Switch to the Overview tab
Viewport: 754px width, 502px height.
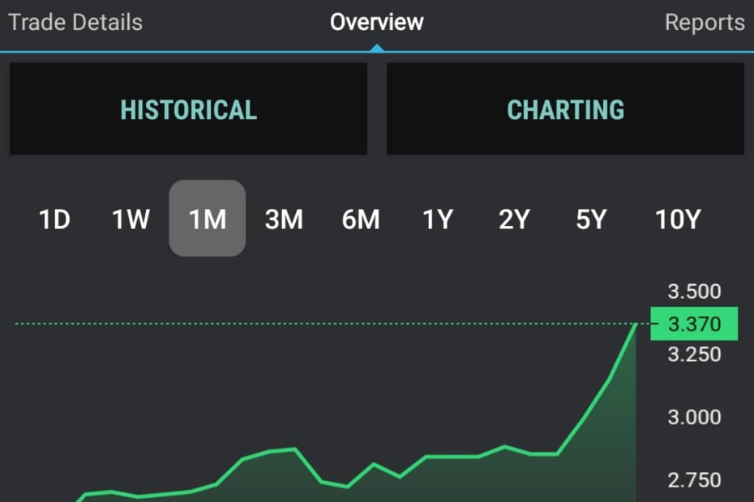[376, 22]
